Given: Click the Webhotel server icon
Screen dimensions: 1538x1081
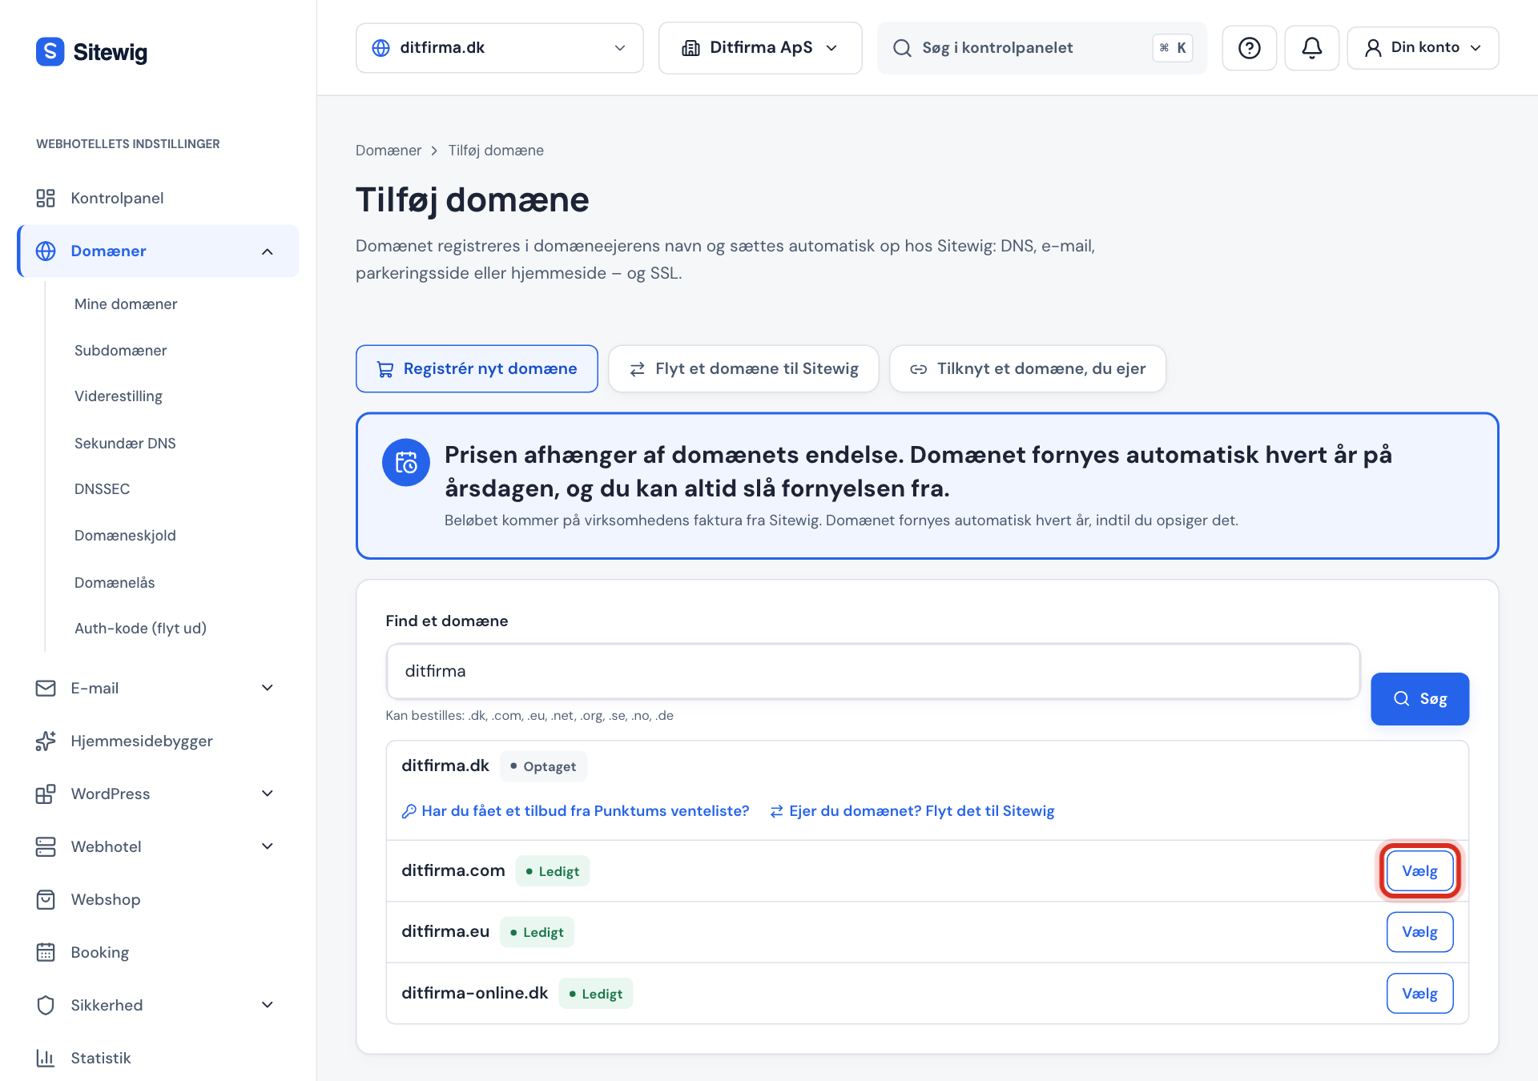Looking at the screenshot, I should click(x=46, y=846).
